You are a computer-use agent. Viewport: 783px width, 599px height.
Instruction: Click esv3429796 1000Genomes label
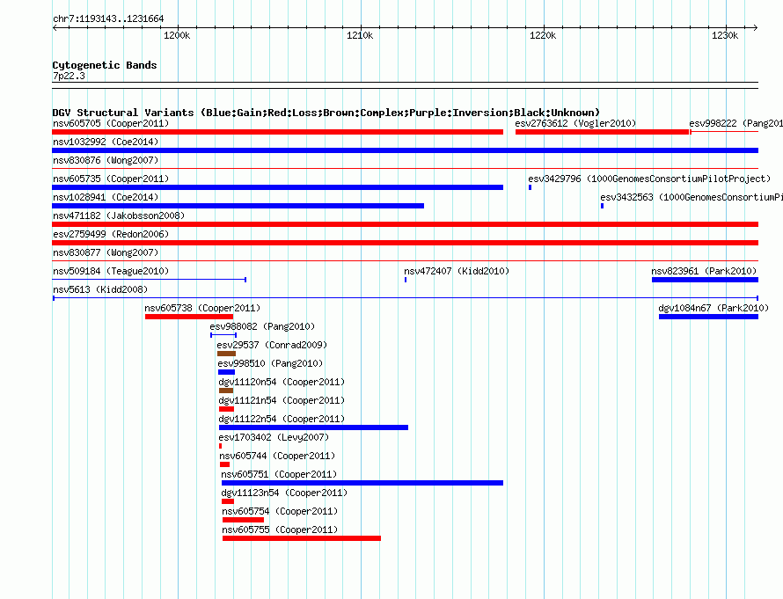pyautogui.click(x=649, y=179)
